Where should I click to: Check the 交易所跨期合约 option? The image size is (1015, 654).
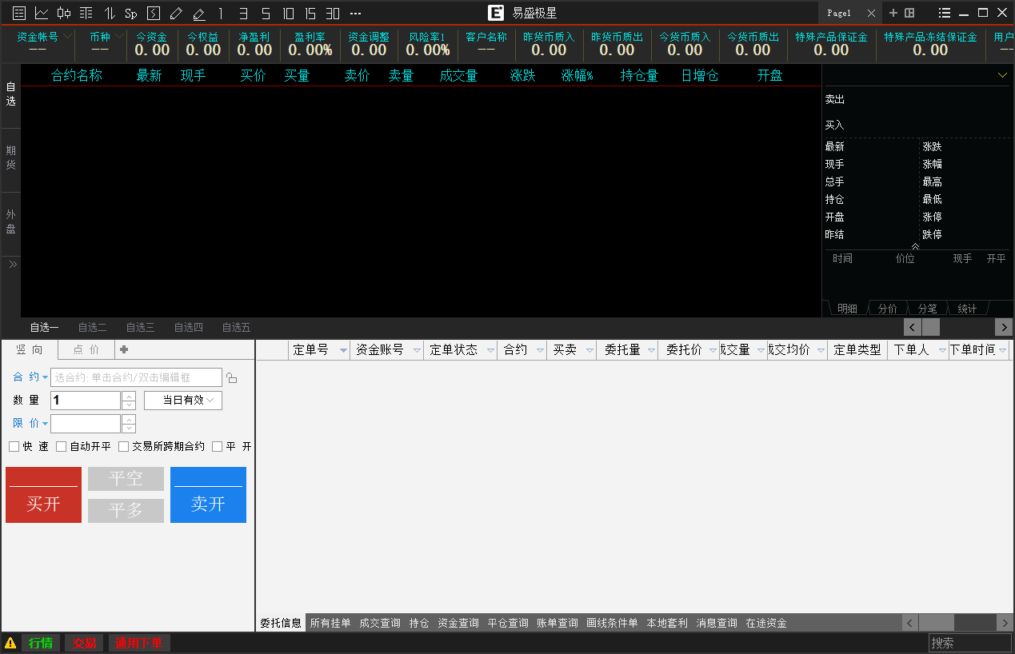click(x=124, y=447)
